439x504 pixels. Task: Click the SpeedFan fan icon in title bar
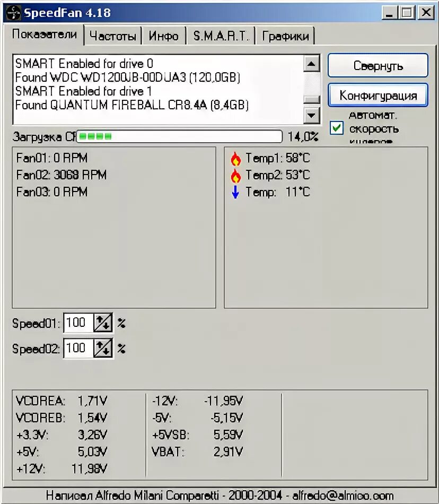13,13
